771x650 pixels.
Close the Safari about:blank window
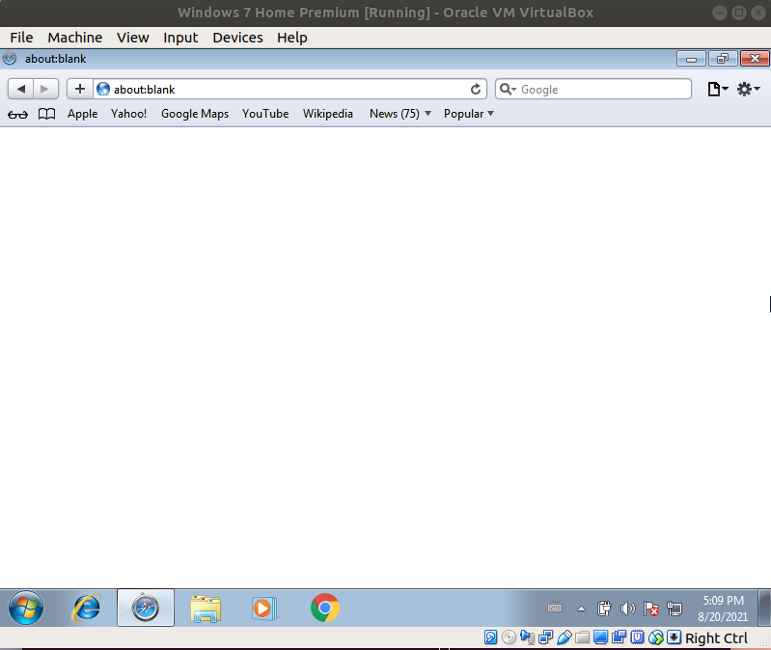(755, 59)
